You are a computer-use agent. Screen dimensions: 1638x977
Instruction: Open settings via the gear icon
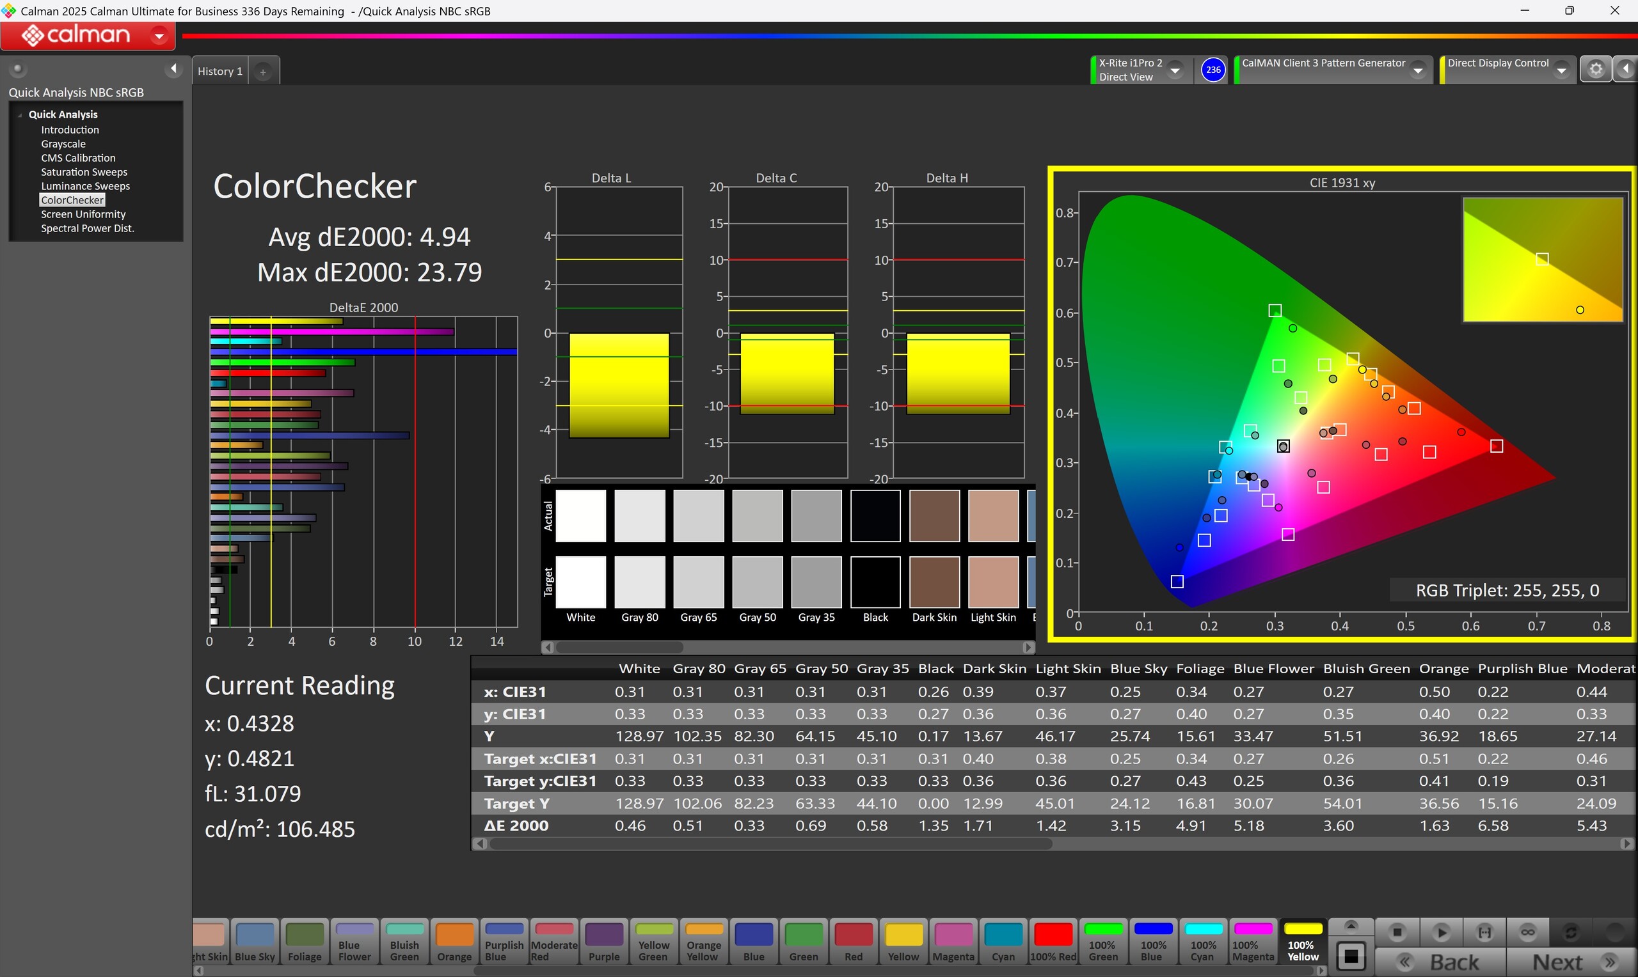click(x=1596, y=69)
